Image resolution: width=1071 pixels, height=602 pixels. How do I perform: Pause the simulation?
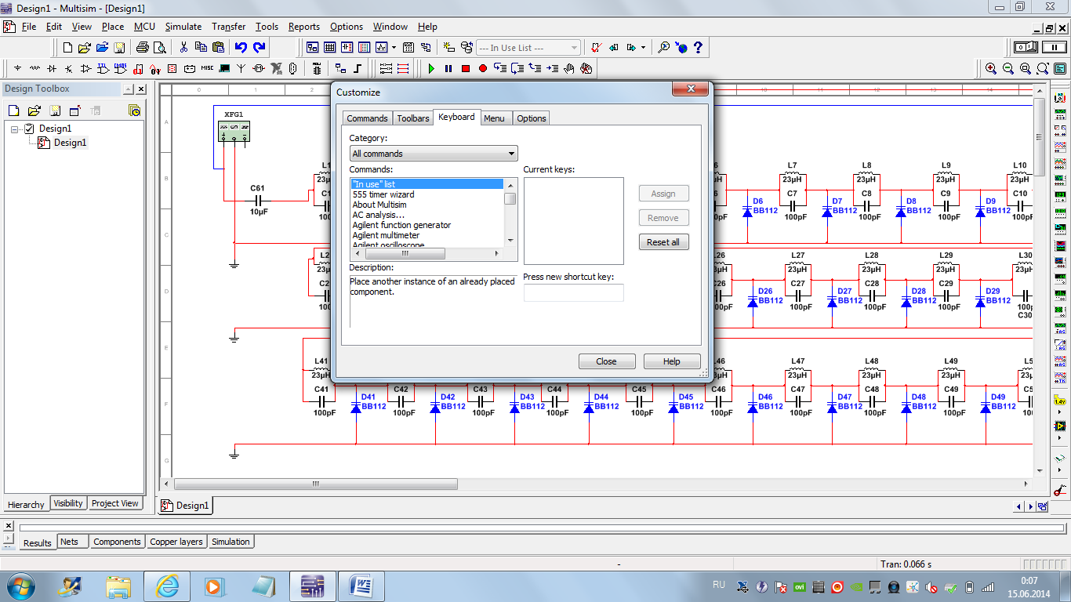[x=448, y=68]
